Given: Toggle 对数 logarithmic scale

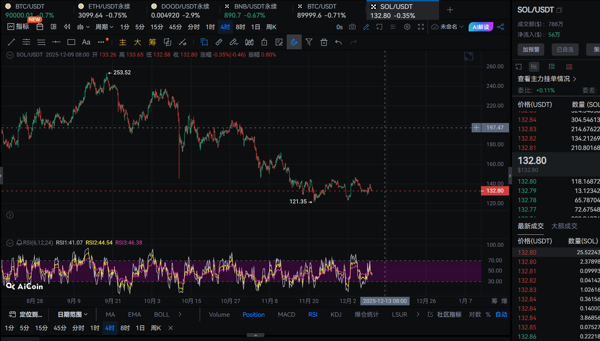Looking at the screenshot, I should pos(475,314).
